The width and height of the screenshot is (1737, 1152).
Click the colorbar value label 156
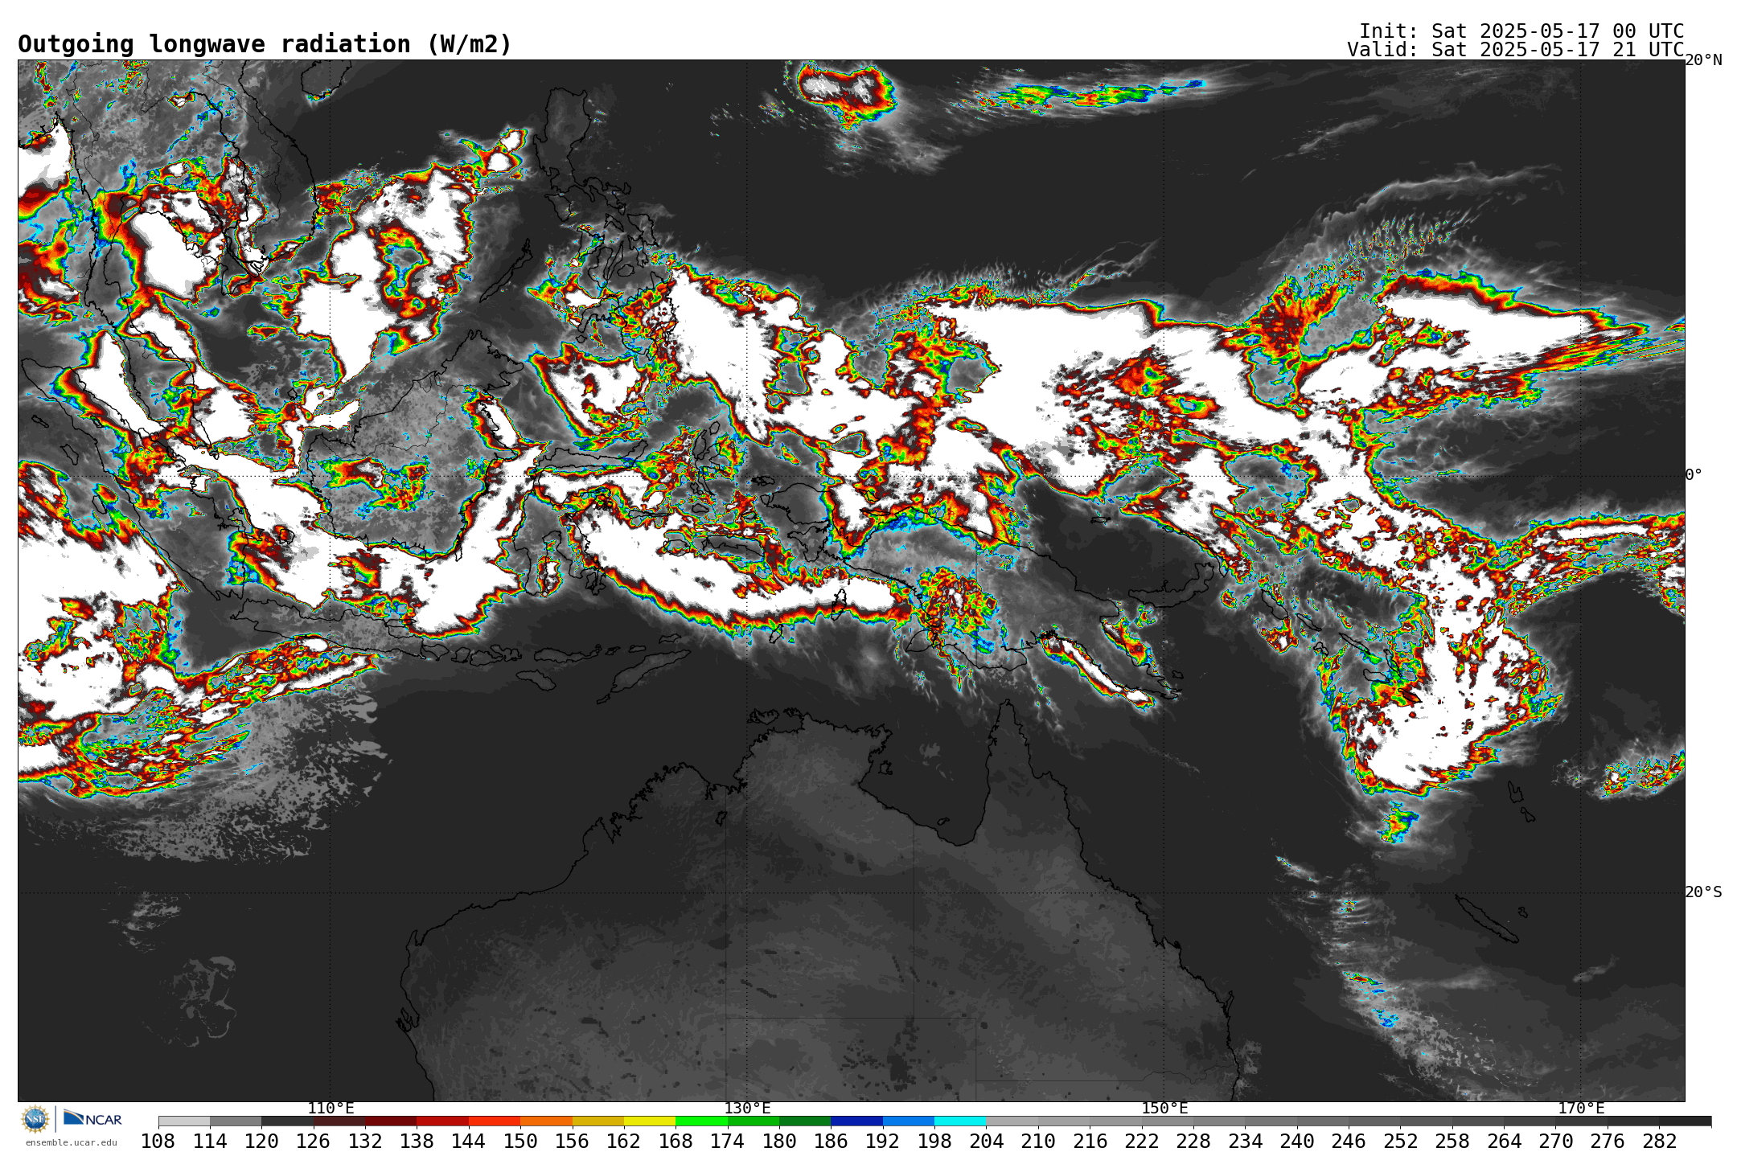coord(572,1141)
